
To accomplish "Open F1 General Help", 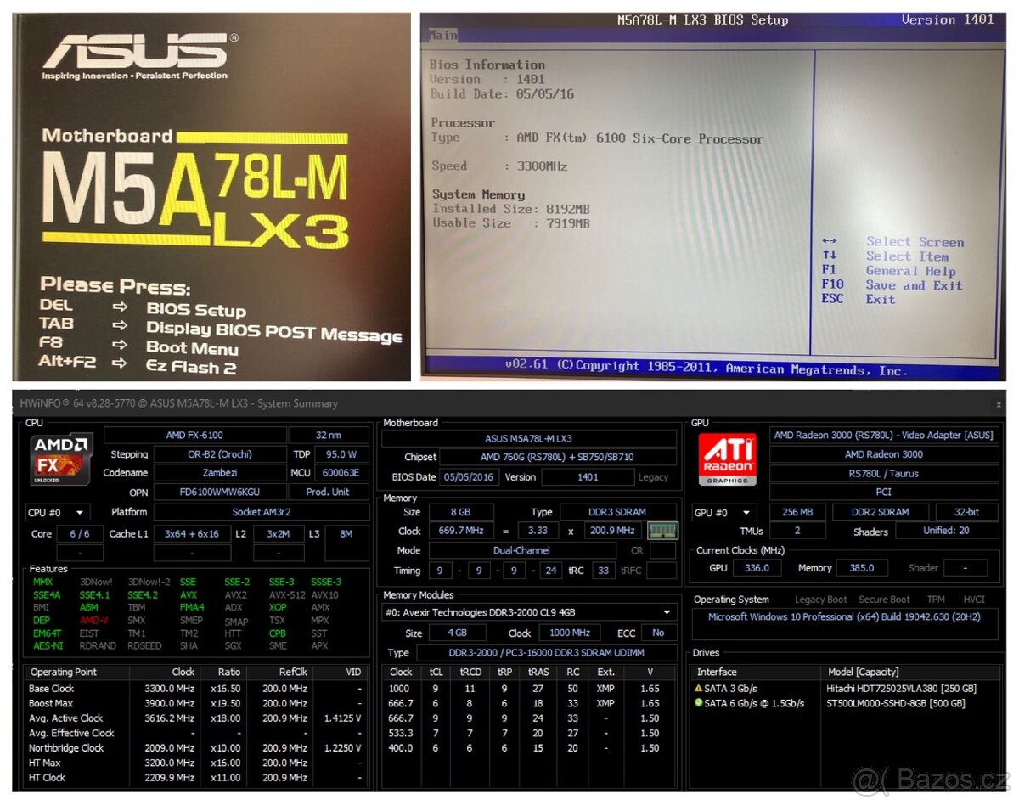I will pyautogui.click(x=911, y=270).
